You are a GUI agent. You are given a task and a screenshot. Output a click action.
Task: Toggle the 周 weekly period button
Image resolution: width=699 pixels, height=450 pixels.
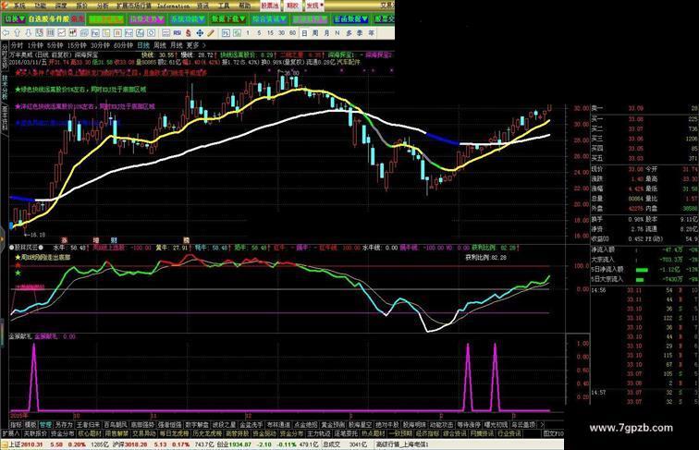click(x=315, y=33)
